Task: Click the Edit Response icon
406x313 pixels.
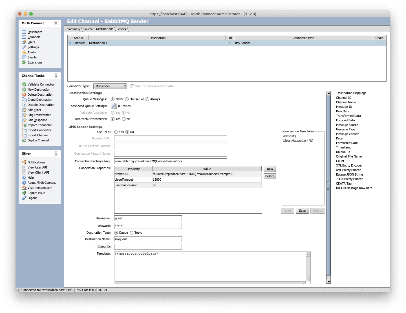Action: point(24,120)
